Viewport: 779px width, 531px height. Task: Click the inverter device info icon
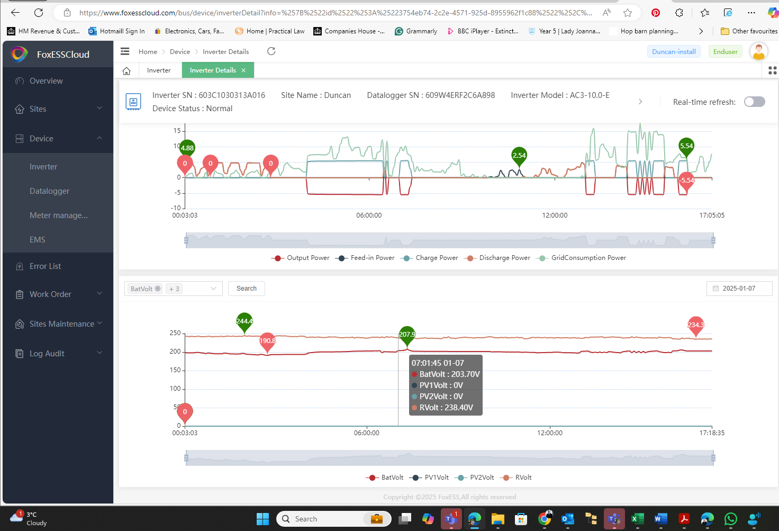(x=133, y=102)
